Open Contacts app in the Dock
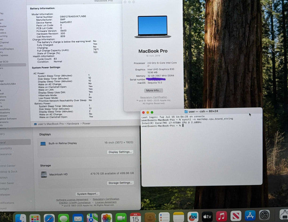This screenshot has width=288, height=222. [150, 217]
